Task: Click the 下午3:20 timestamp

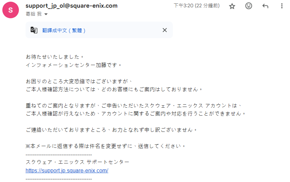Action: pos(196,6)
